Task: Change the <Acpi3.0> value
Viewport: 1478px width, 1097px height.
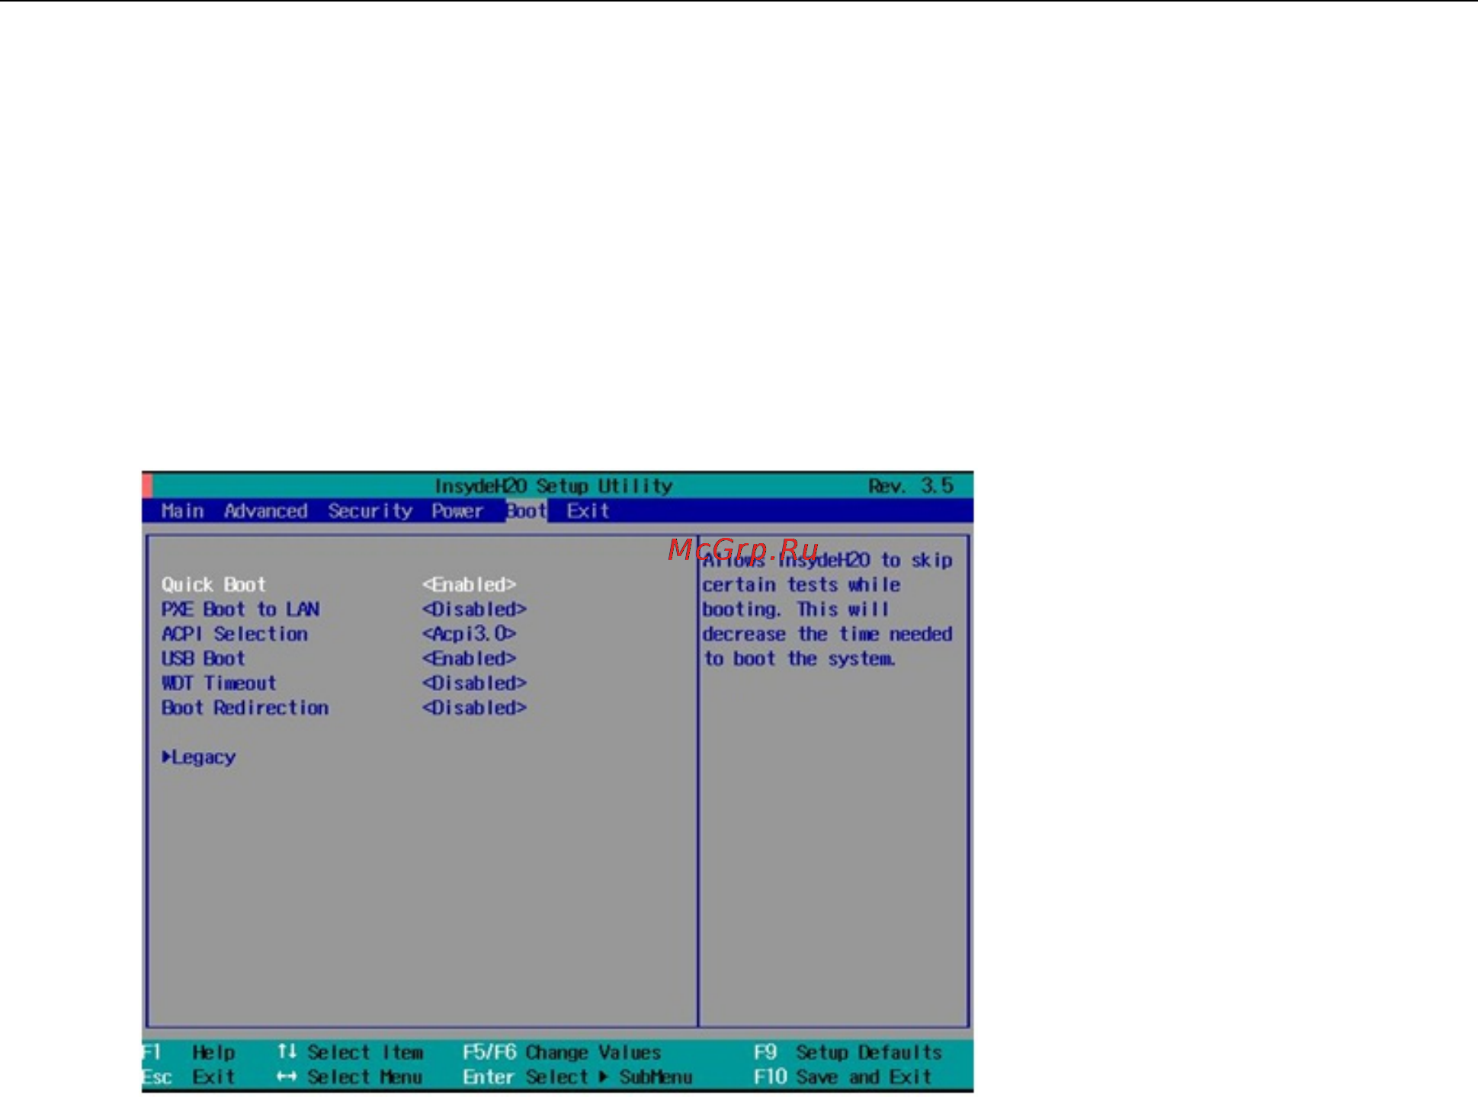Action: point(469,634)
